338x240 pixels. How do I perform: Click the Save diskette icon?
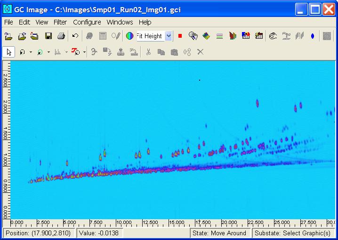(48, 36)
